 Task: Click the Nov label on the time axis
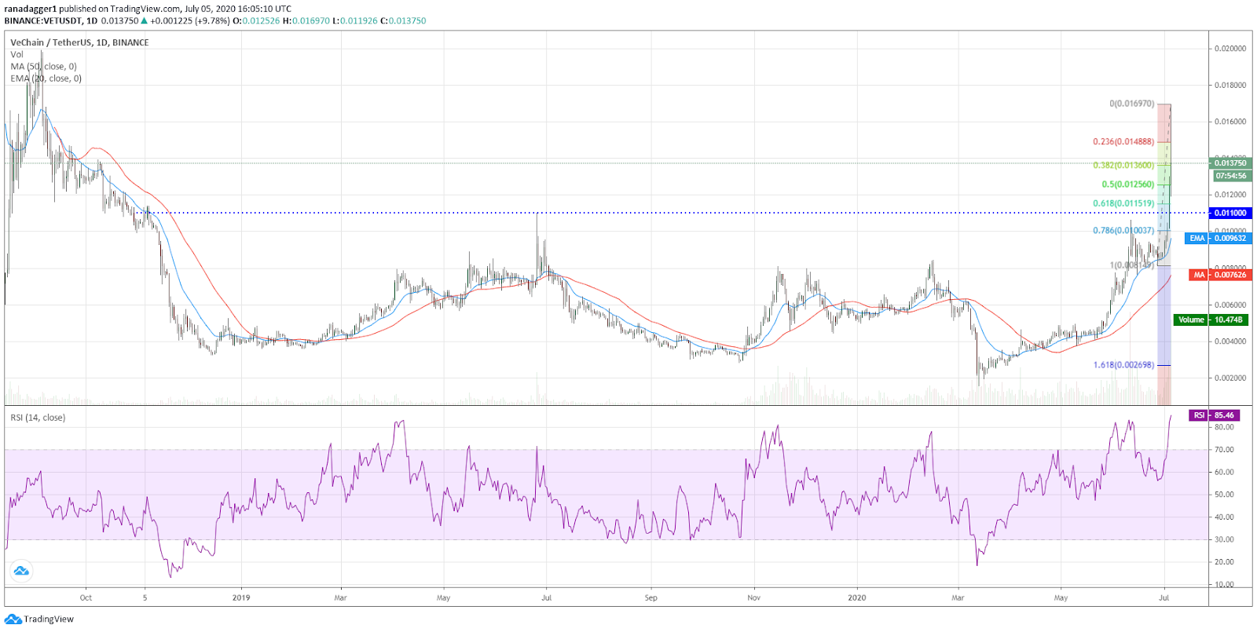coord(753,597)
